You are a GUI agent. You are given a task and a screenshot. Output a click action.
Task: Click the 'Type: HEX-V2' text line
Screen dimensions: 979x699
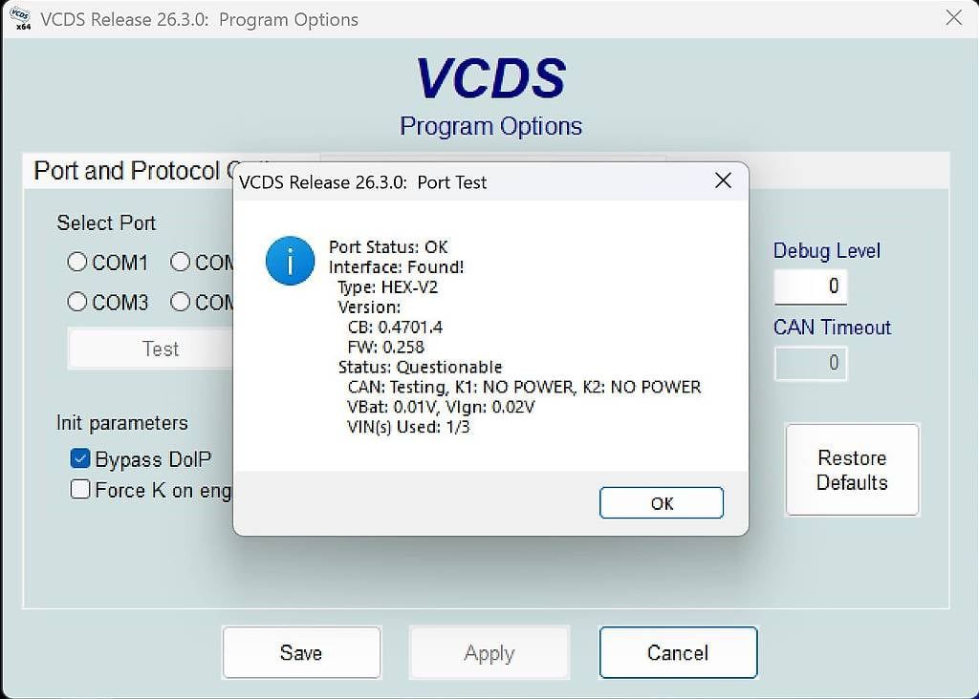point(388,286)
